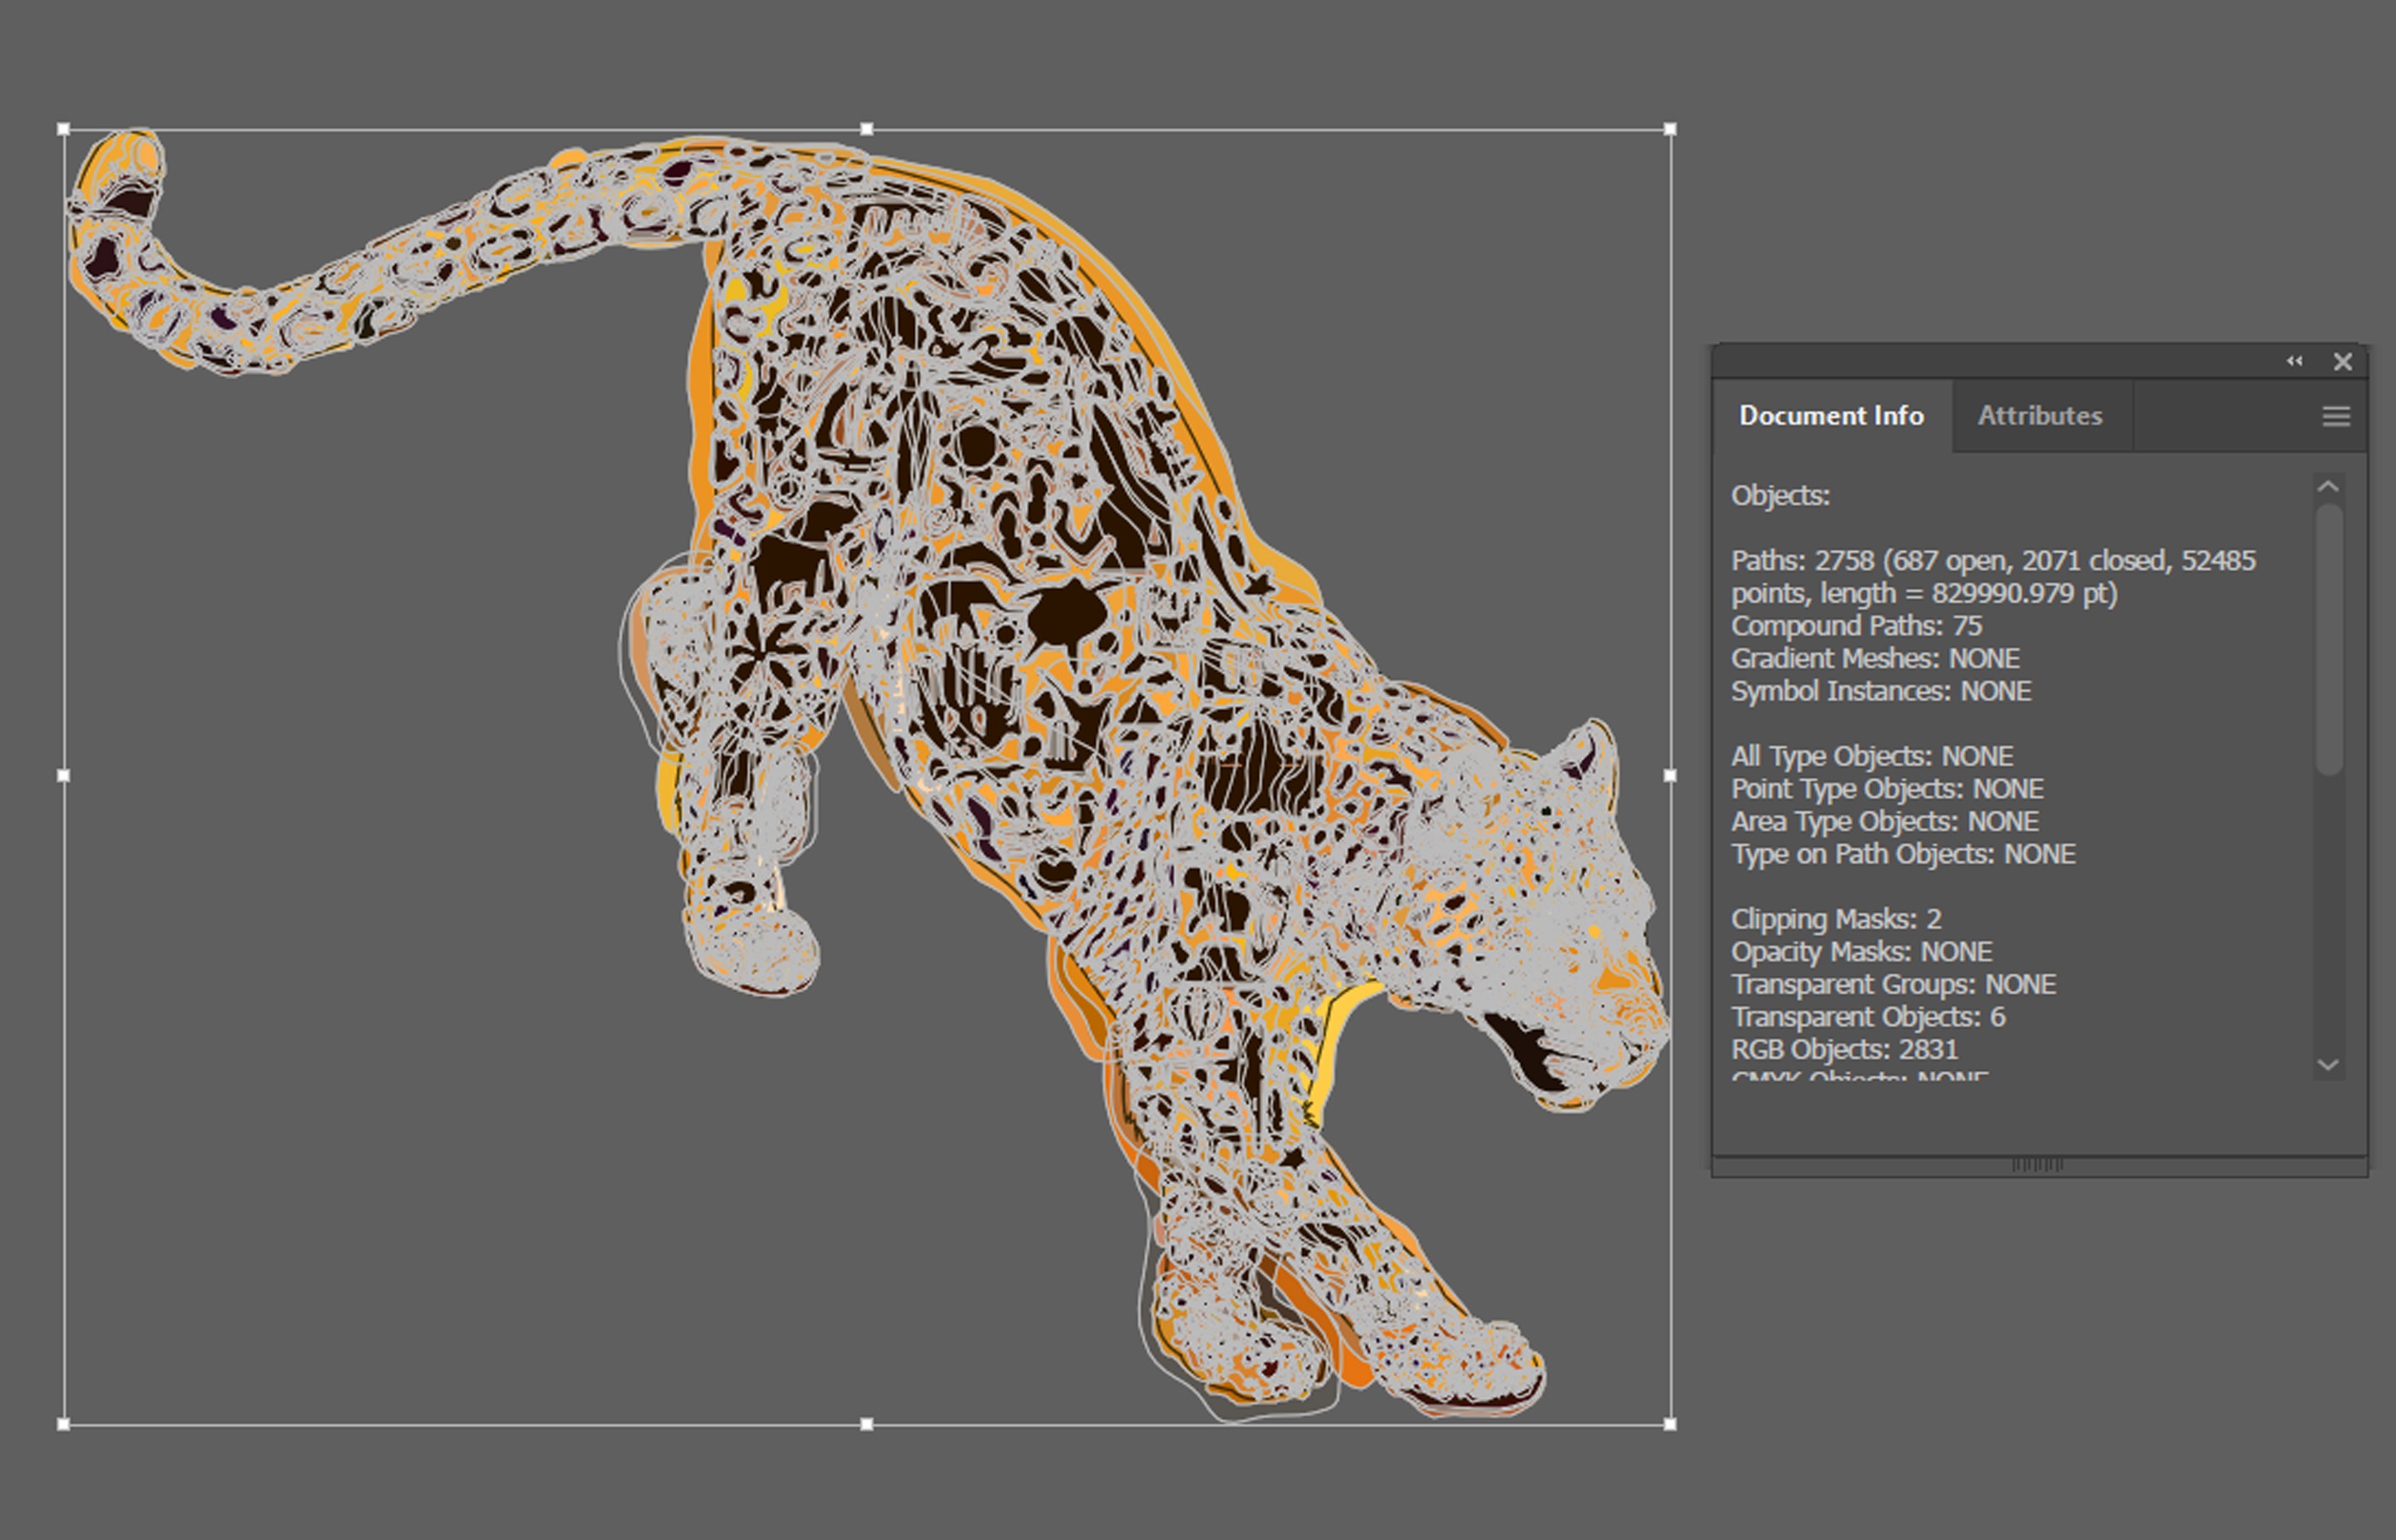Image resolution: width=2396 pixels, height=1540 pixels.
Task: Switch to the Attributes tab
Action: [x=2039, y=416]
